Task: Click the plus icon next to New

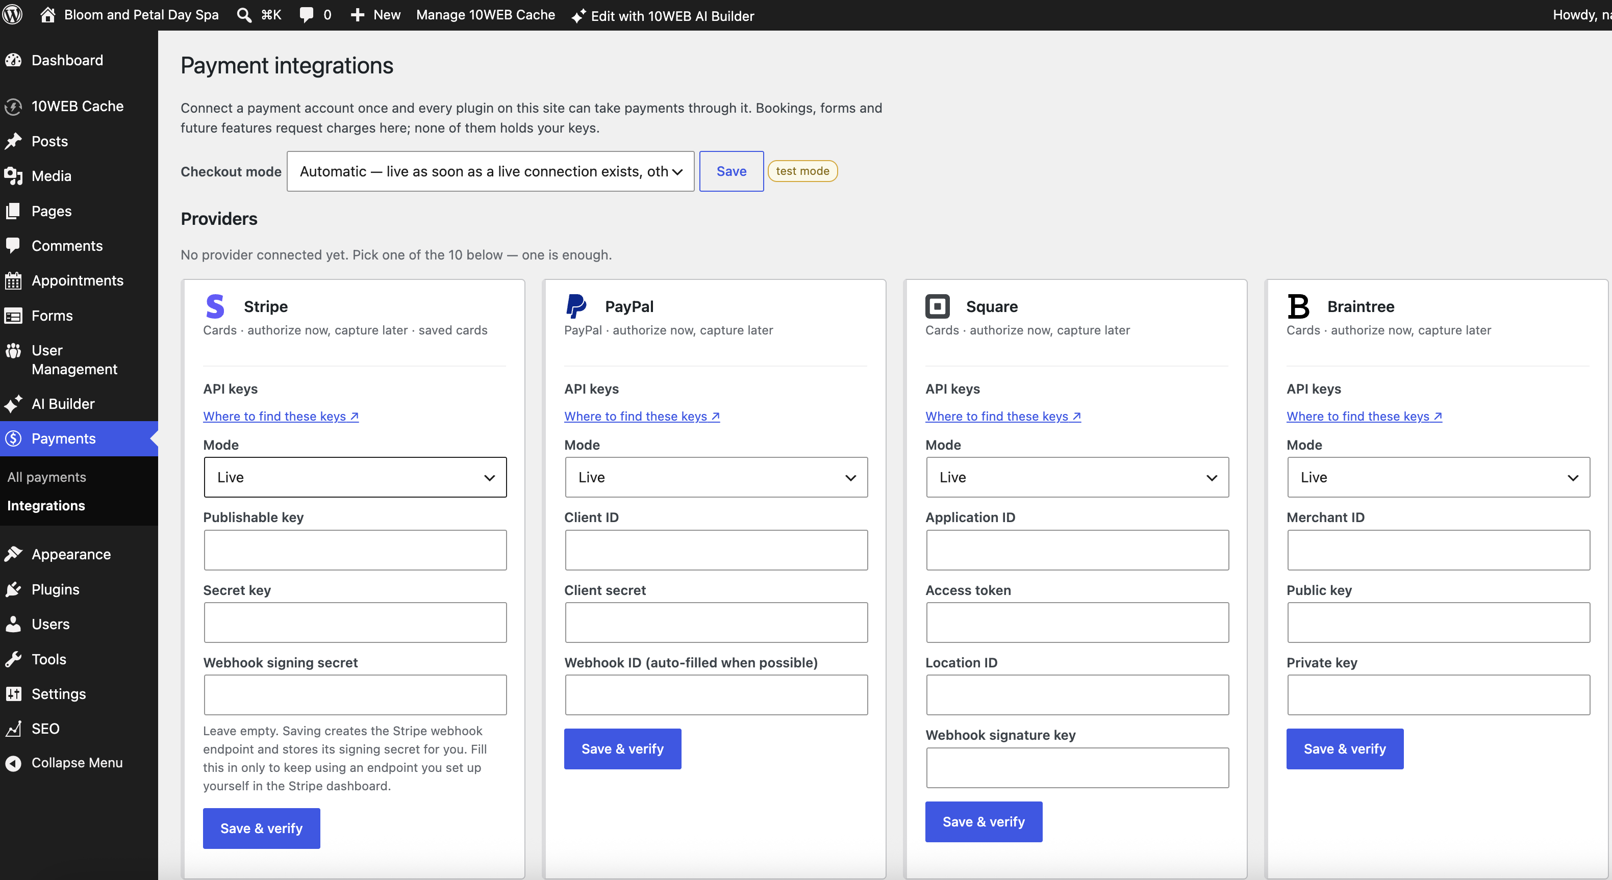Action: click(357, 15)
